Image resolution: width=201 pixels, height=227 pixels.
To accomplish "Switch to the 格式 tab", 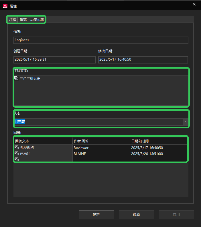I will (23, 19).
